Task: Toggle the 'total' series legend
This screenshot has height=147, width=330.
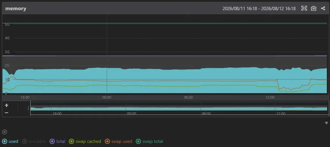Action: (x=57, y=141)
